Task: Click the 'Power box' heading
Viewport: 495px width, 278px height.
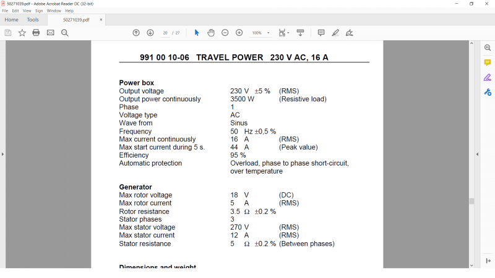Action: click(136, 83)
